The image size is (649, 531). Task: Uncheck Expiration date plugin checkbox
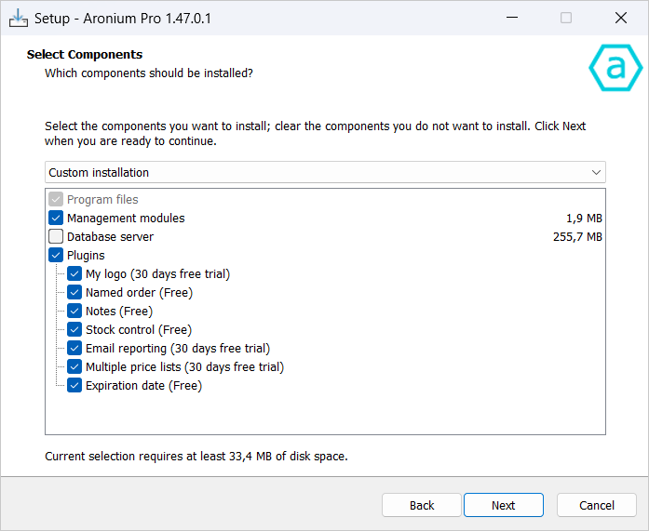[74, 386]
